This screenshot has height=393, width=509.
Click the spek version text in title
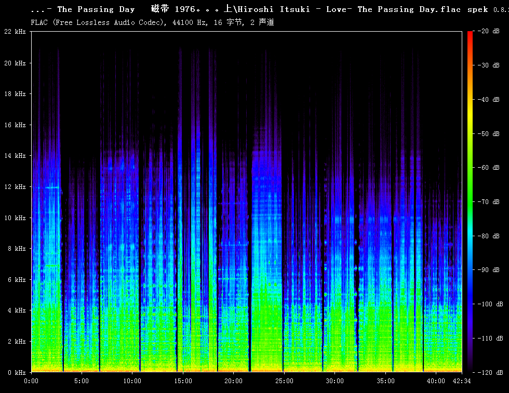click(x=488, y=9)
